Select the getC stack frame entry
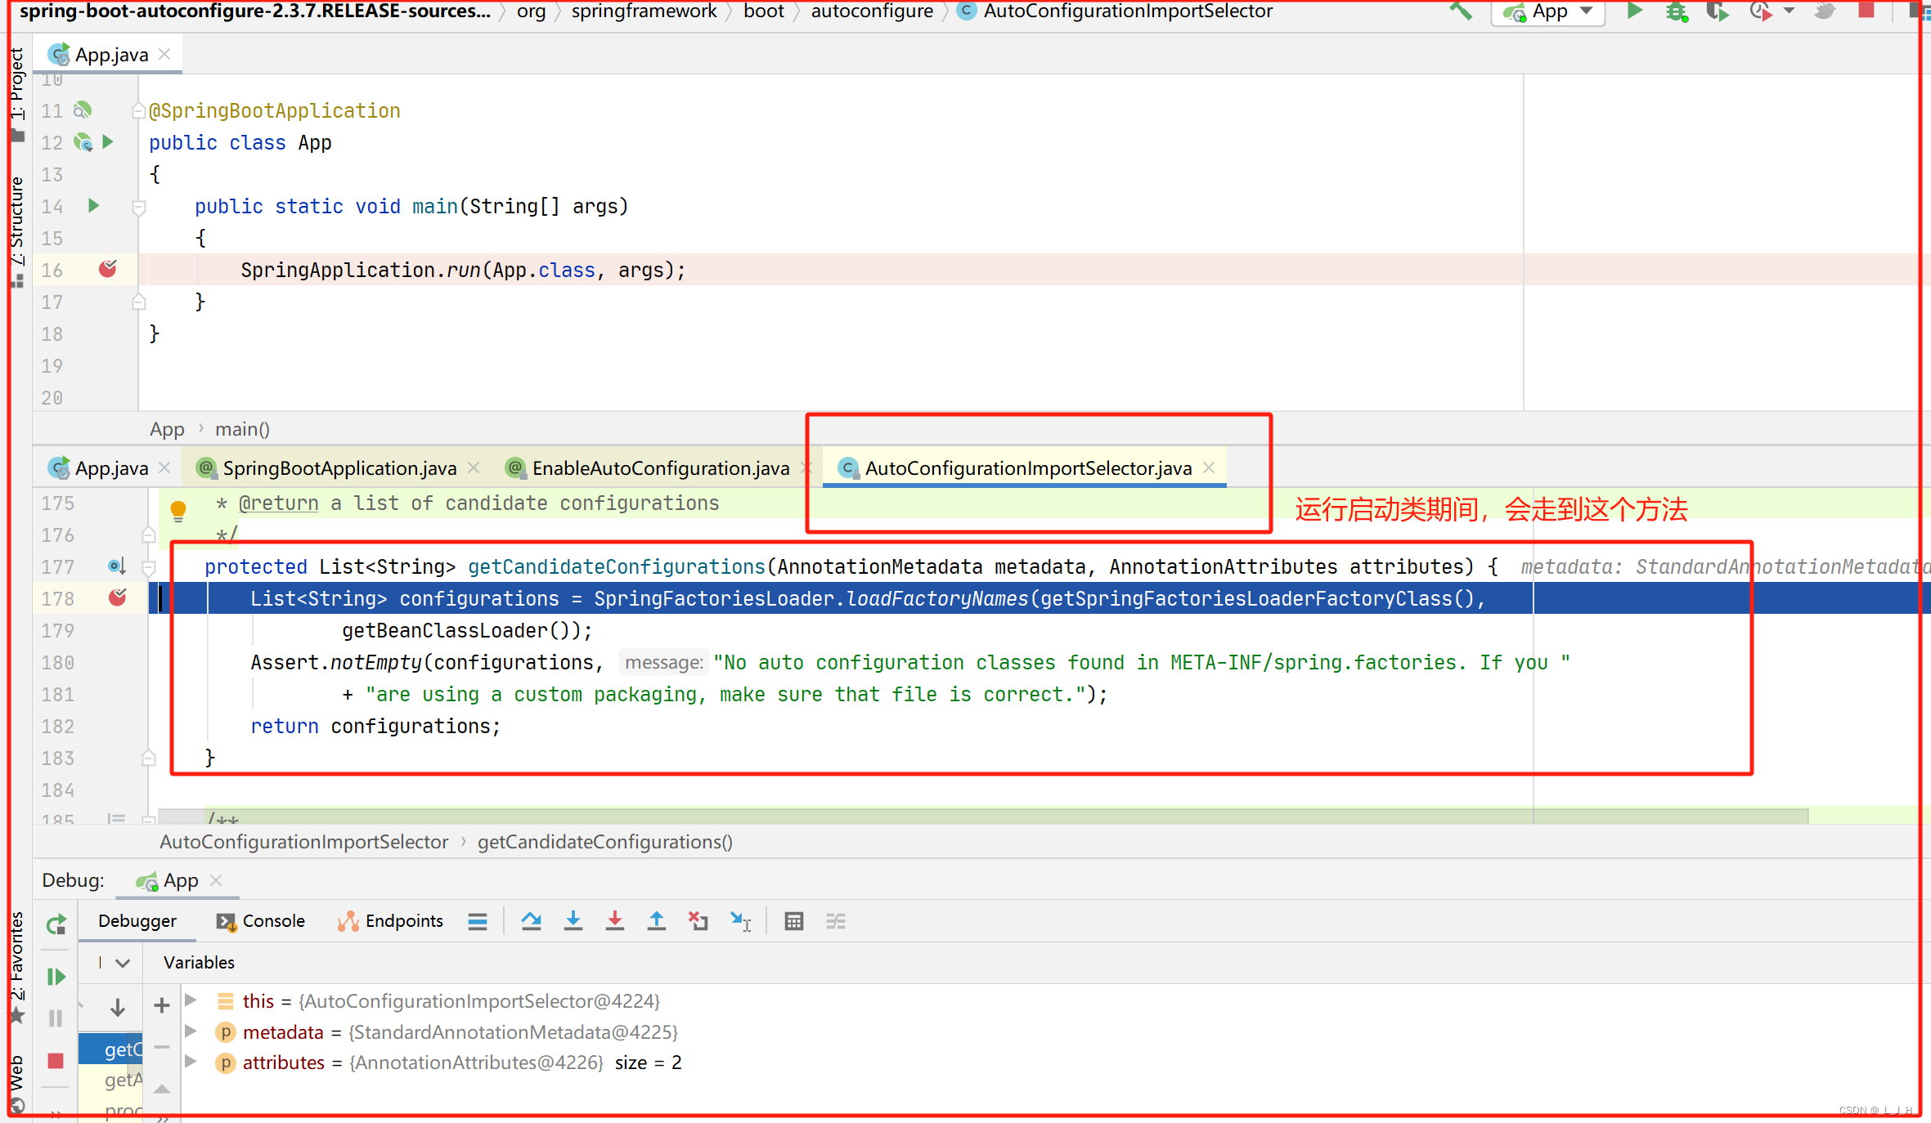 pyautogui.click(x=111, y=1049)
